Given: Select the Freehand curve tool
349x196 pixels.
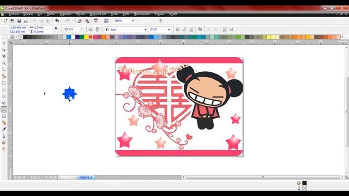Looking at the screenshot, I should click(4, 70).
